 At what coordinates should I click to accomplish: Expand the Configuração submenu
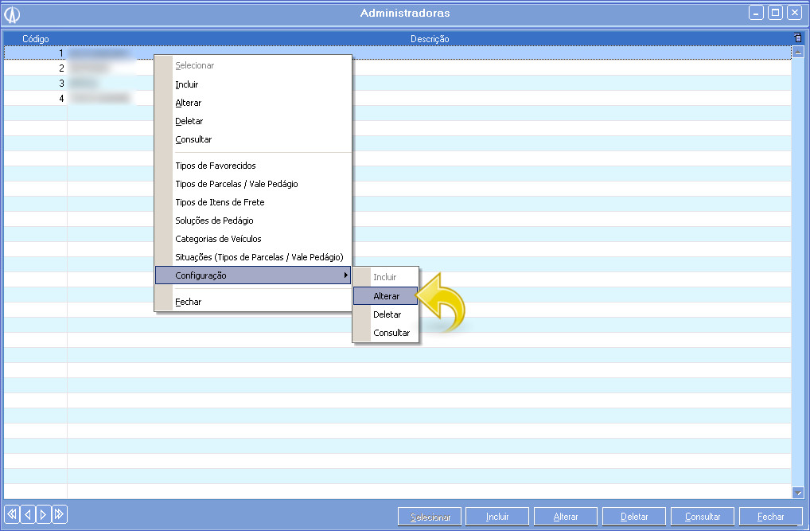252,275
